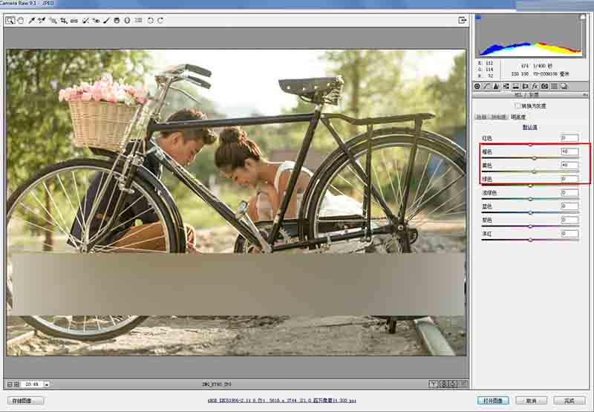The height and width of the screenshot is (412, 594).
Task: Activate the Crop tool
Action: click(64, 21)
